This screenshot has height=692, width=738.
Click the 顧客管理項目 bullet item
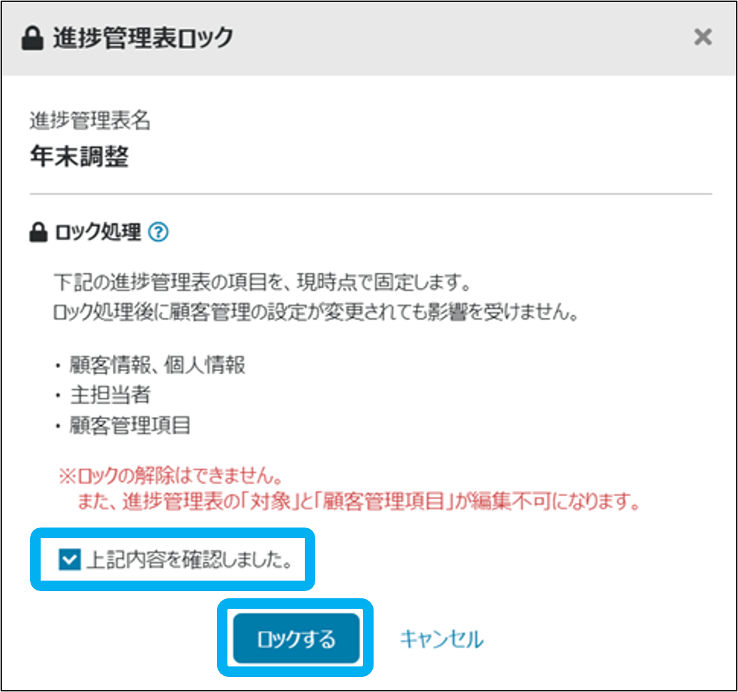130,427
